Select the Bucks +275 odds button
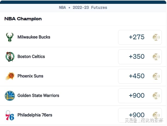Screen dimensions: 167x126 click(x=140, y=37)
